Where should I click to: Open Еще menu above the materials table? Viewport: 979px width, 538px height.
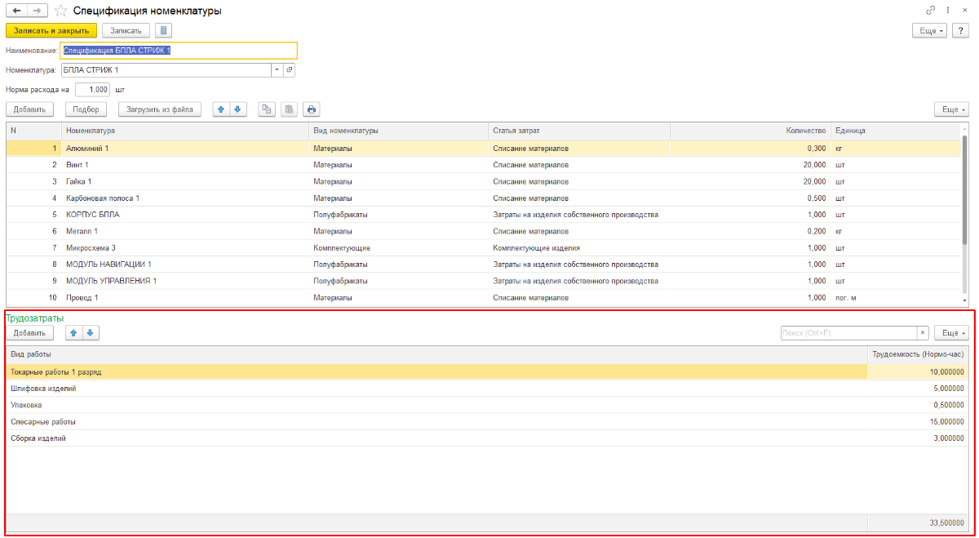click(950, 109)
